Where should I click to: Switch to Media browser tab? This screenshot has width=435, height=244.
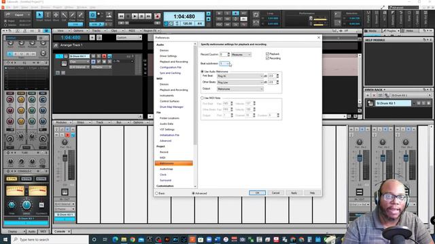372,30
